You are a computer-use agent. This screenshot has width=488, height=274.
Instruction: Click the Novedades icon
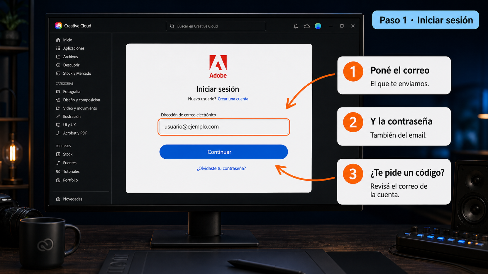(58, 199)
